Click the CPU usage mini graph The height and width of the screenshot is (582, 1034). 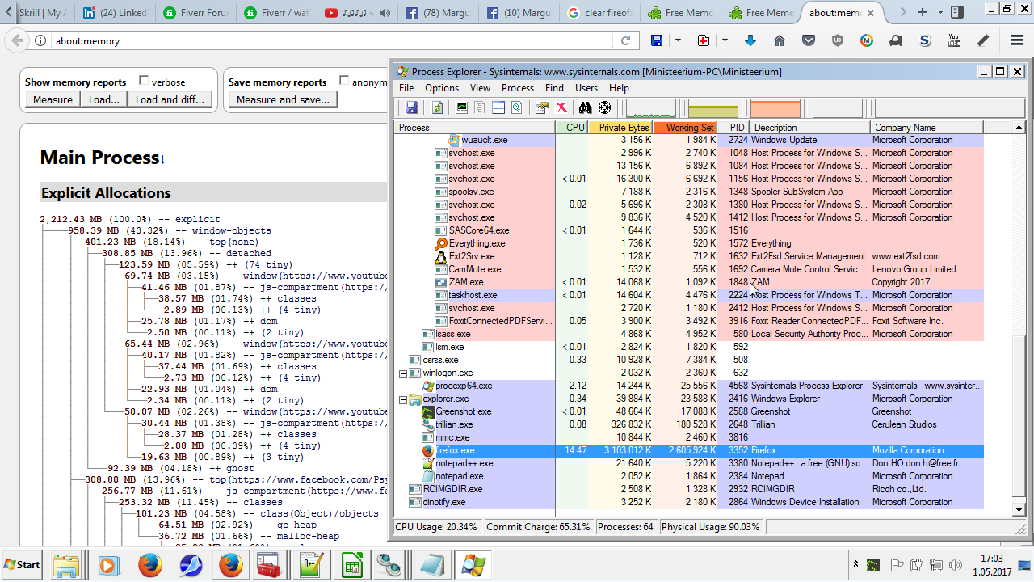(x=651, y=108)
